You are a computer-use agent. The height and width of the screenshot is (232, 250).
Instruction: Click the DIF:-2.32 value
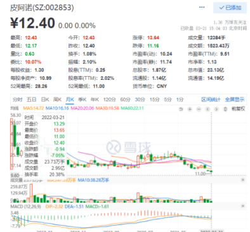tap(54, 207)
